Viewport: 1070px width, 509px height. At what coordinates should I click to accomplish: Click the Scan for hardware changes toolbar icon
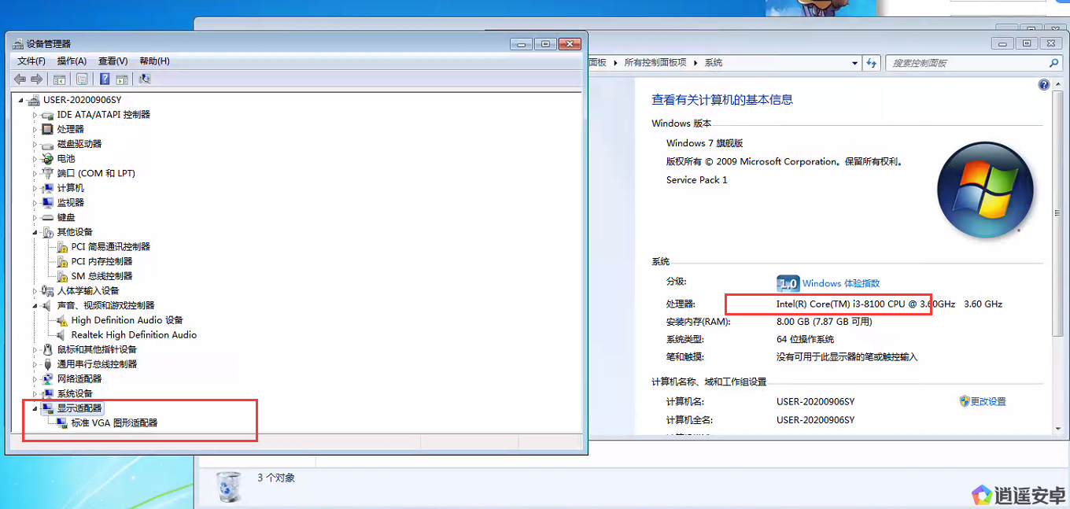pos(145,79)
